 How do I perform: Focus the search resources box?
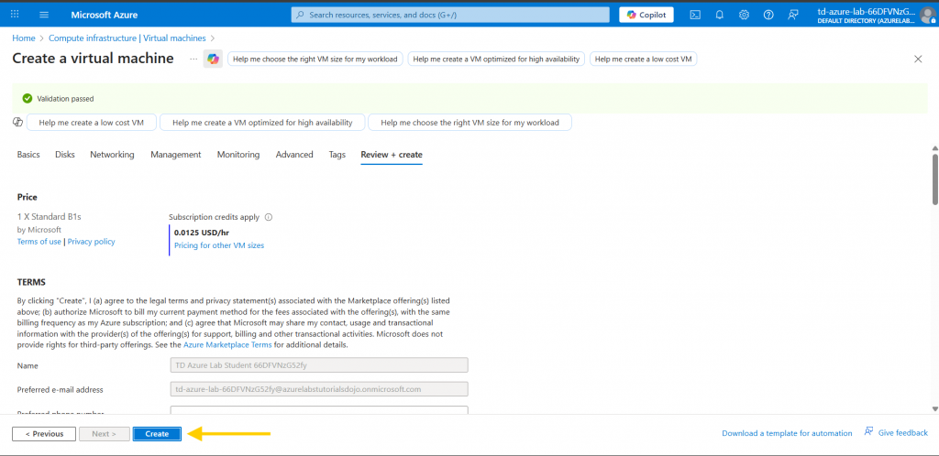[x=450, y=15]
